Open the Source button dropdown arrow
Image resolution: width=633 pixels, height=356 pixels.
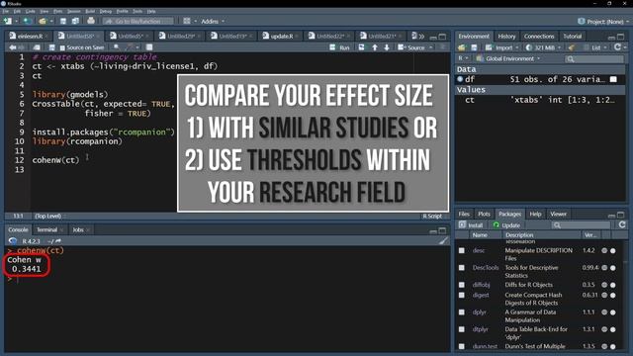(x=431, y=47)
